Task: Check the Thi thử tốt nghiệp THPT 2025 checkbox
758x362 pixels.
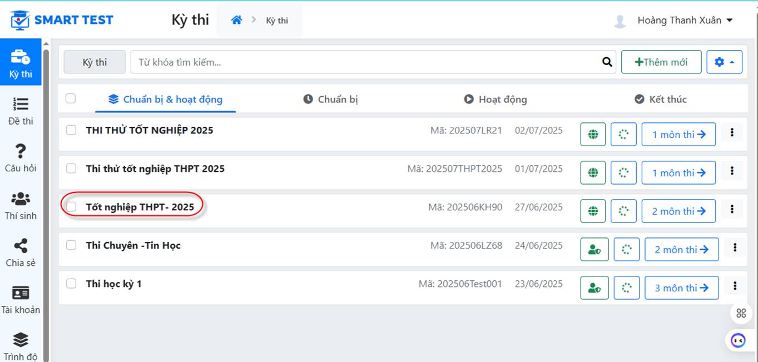Action: pos(71,168)
